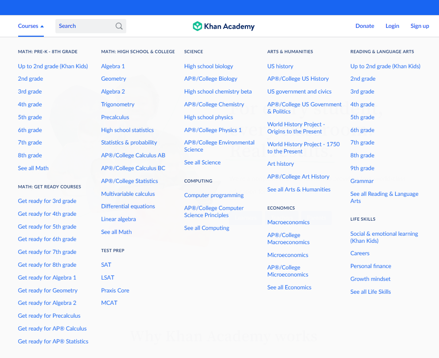This screenshot has height=358, width=439.
Task: Open AP/College Environmental Science
Action: click(219, 146)
